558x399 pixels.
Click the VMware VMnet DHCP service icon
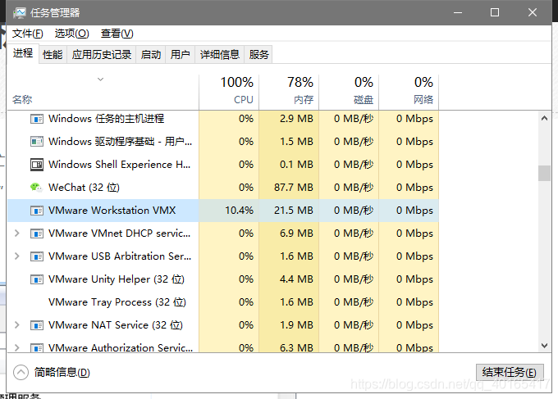point(37,234)
